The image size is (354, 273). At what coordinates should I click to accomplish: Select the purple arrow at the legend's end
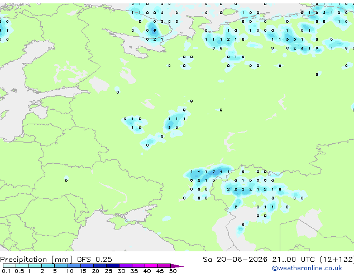point(177,266)
